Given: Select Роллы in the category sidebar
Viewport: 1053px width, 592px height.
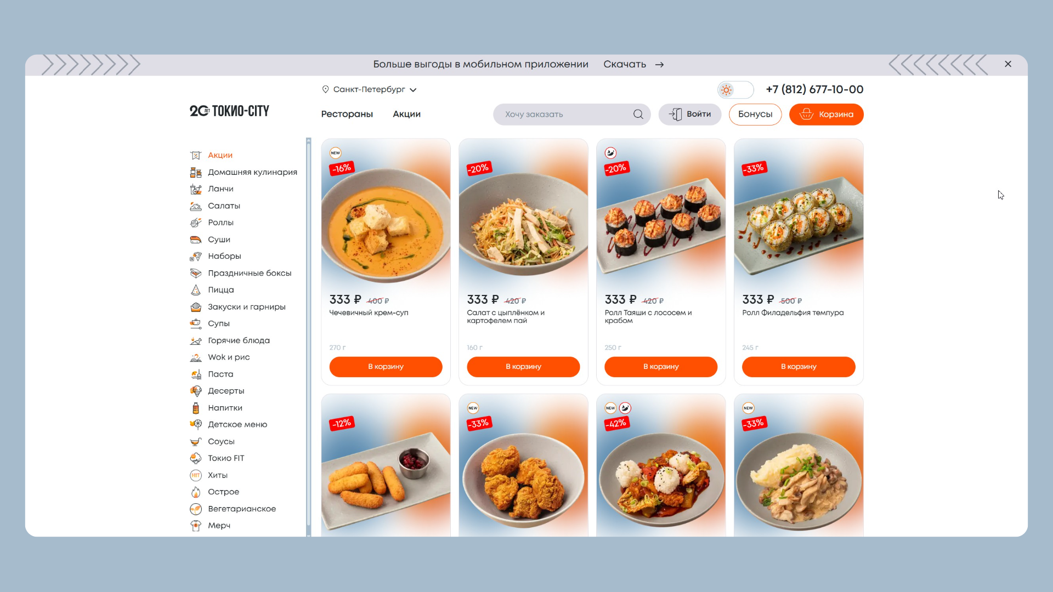Looking at the screenshot, I should 220,223.
